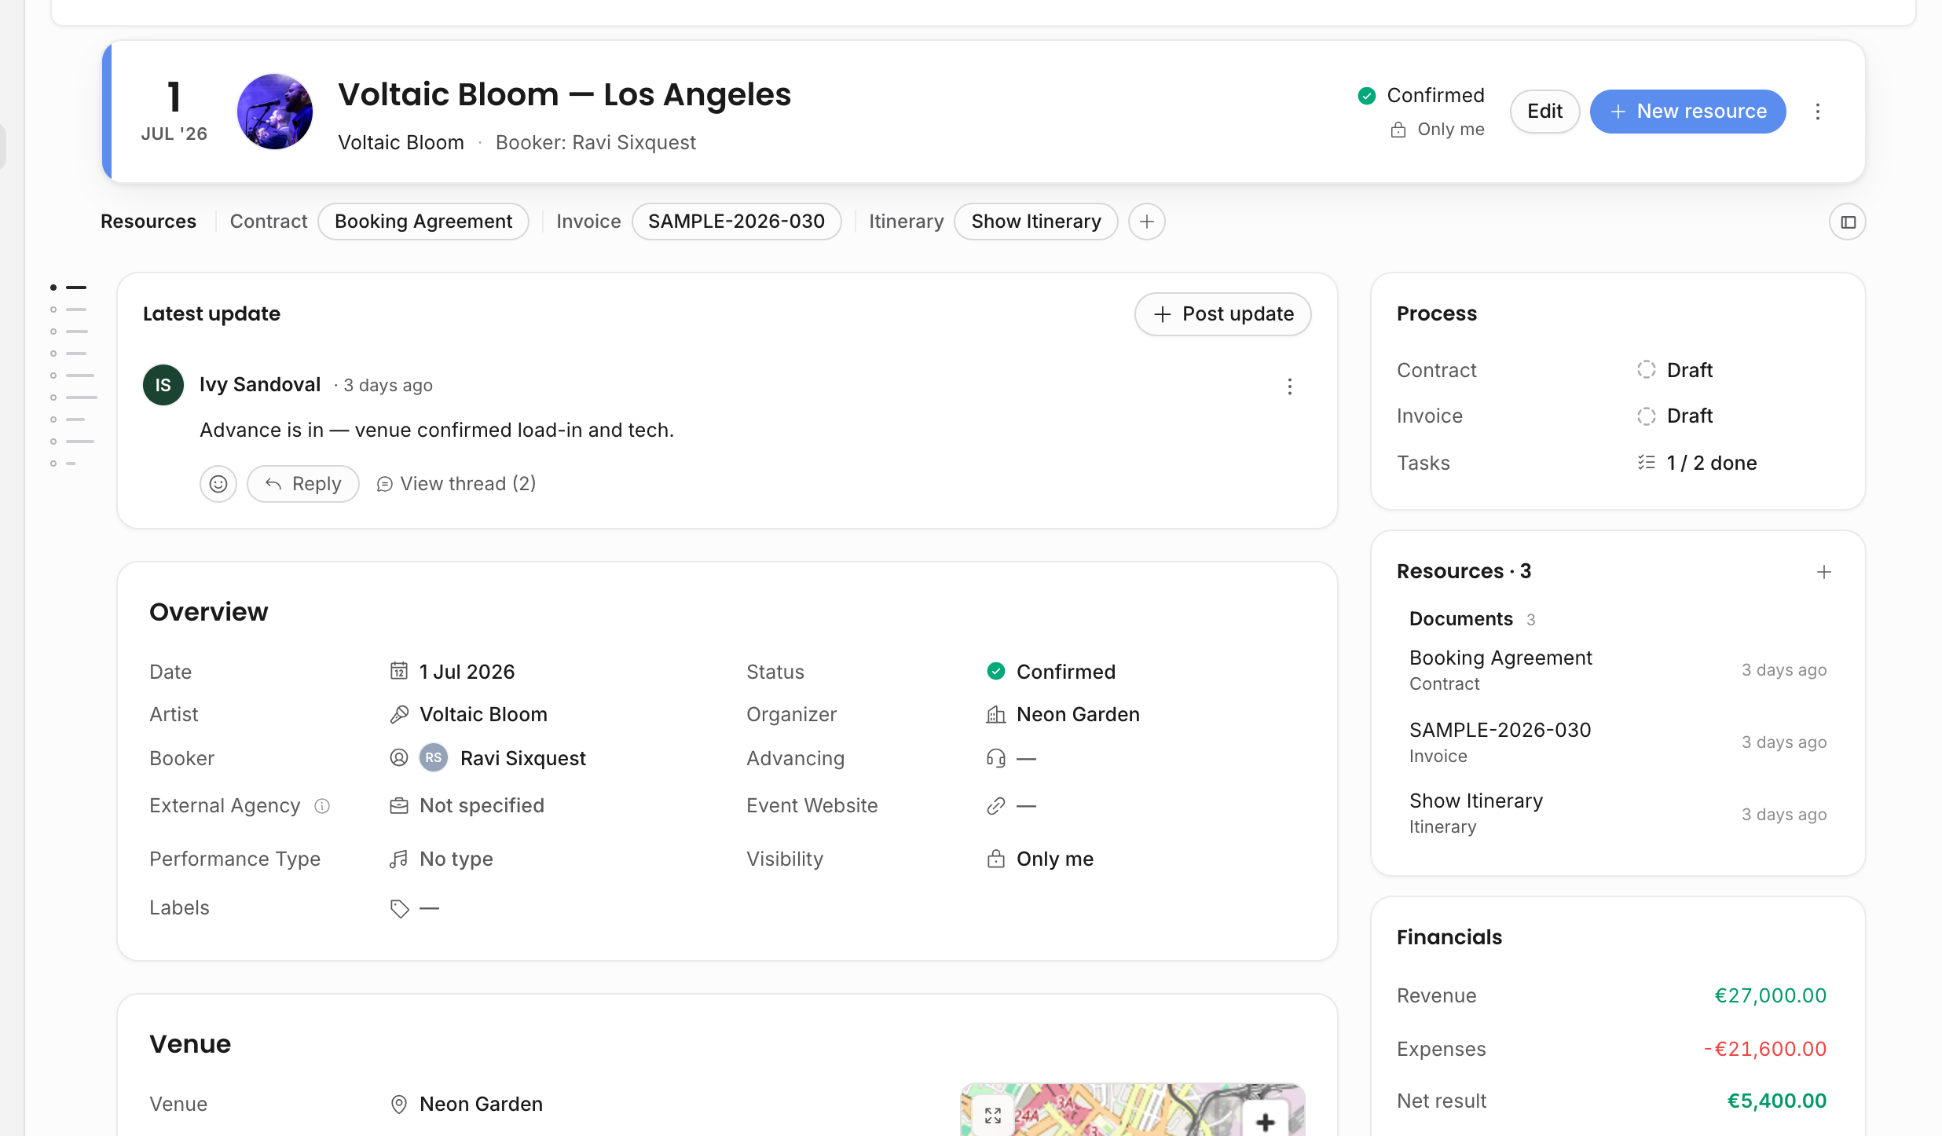Click Voltaic Bloom artist name under title

[x=401, y=142]
